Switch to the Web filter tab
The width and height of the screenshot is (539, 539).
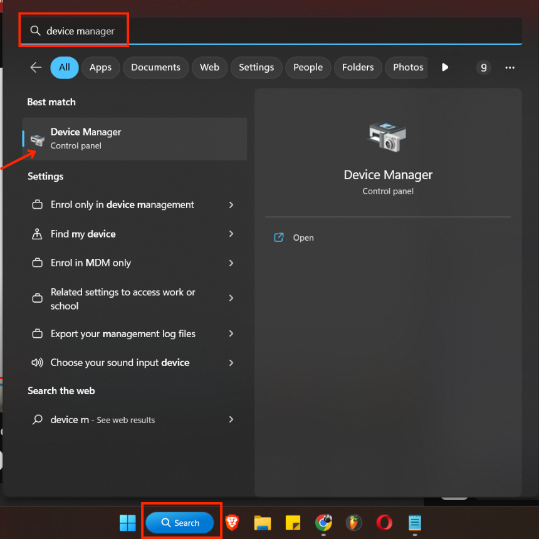pyautogui.click(x=209, y=68)
